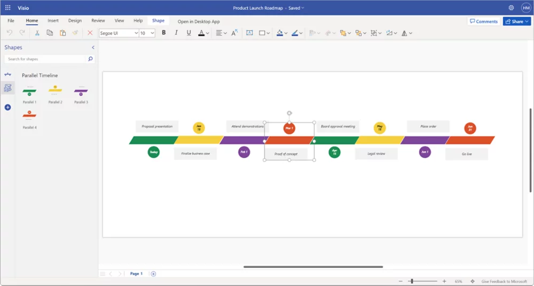Click the zoom in plus button
The width and height of the screenshot is (534, 286).
444,281
